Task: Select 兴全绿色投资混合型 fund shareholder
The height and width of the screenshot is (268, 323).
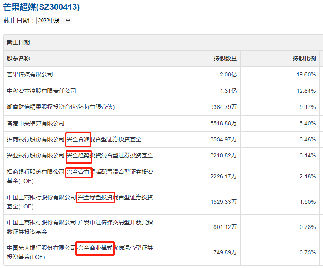Action: pyautogui.click(x=80, y=202)
